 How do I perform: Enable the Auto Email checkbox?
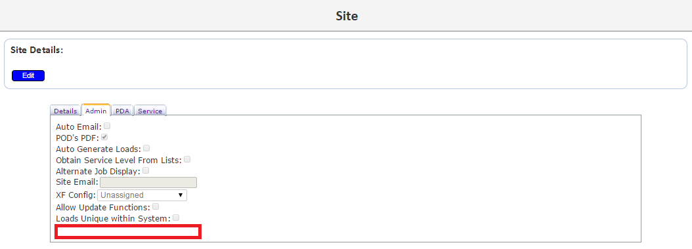(x=107, y=126)
